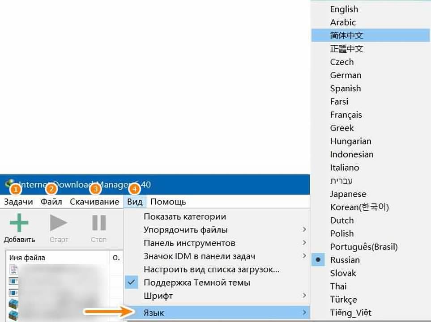The image size is (431, 322).
Task: Expand the Шрифт submenu arrow
Action: click(304, 295)
